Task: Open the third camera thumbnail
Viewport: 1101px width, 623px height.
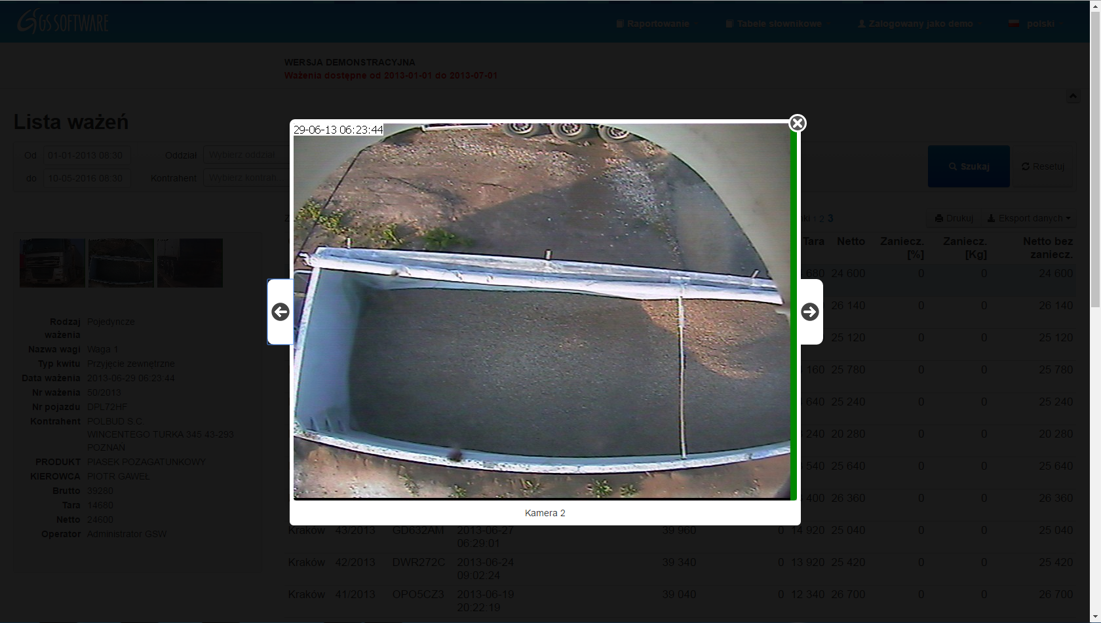Action: point(190,263)
